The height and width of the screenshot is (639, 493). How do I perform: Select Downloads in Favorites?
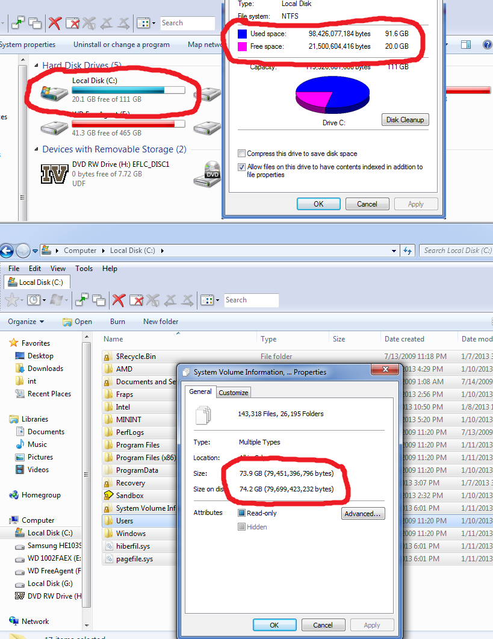click(45, 369)
